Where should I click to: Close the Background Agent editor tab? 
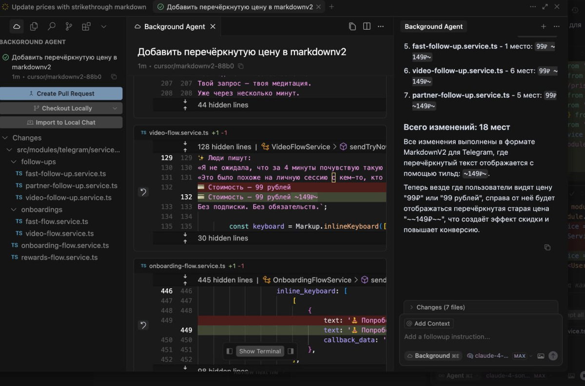[213, 26]
